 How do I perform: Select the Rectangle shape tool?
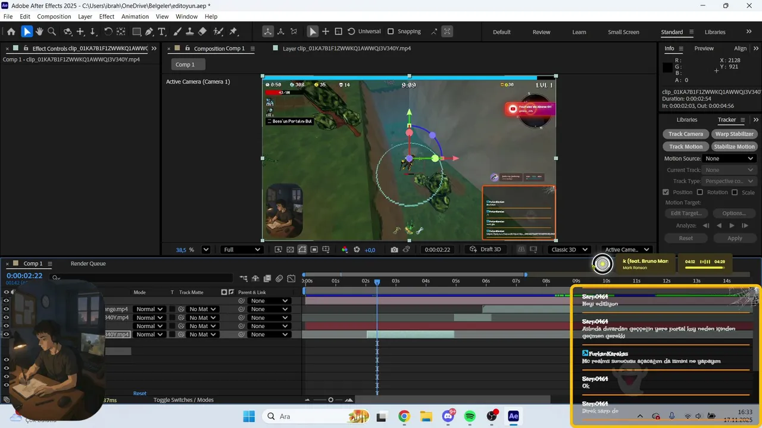[136, 32]
